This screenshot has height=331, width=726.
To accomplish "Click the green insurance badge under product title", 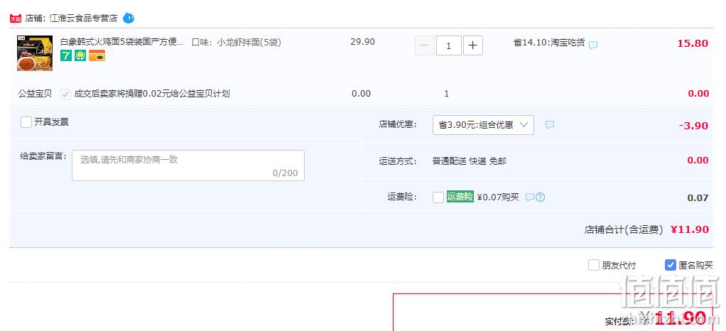I will (80, 55).
